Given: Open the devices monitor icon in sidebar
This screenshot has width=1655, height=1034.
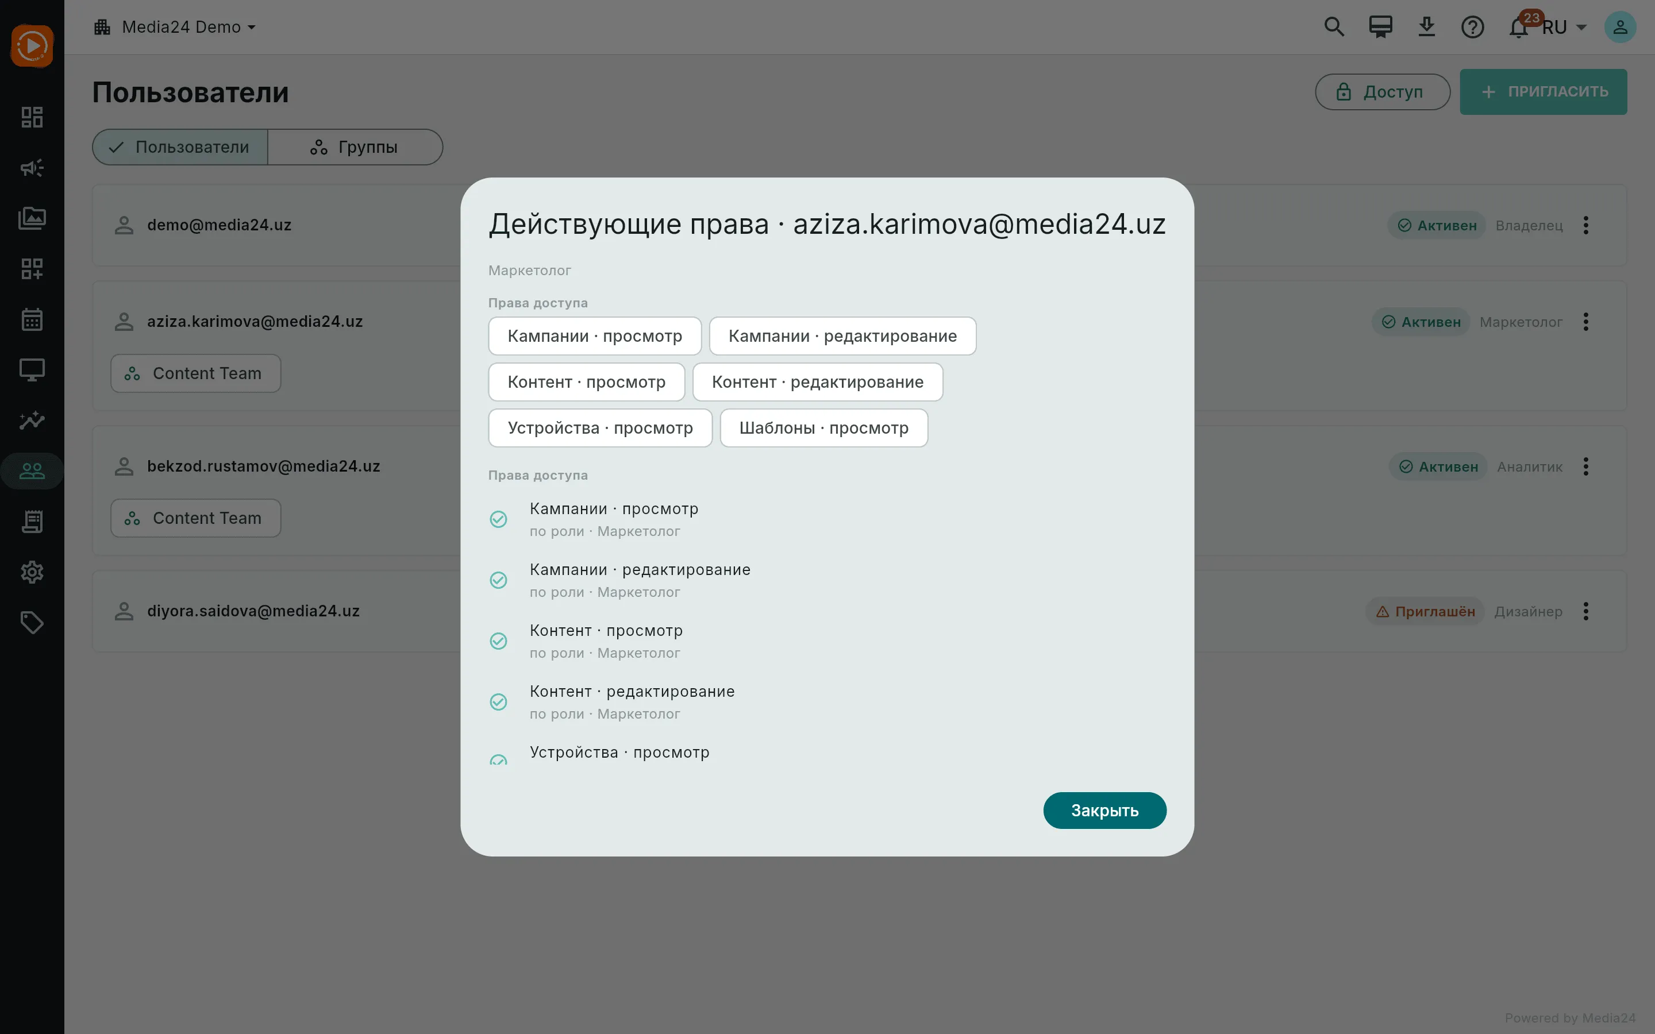Looking at the screenshot, I should tap(32, 370).
